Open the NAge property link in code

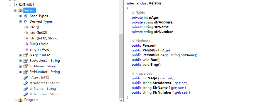pos(152,78)
